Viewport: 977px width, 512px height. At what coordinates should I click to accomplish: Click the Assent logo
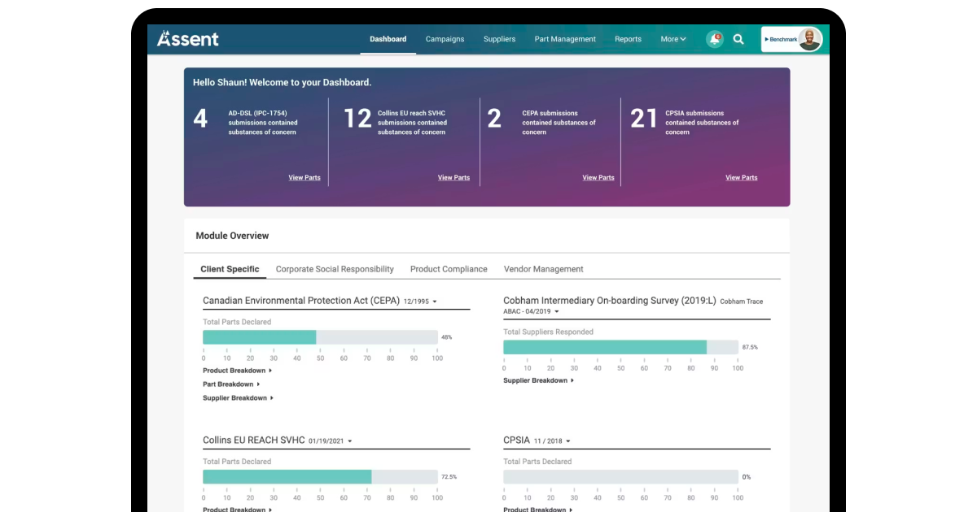click(188, 38)
